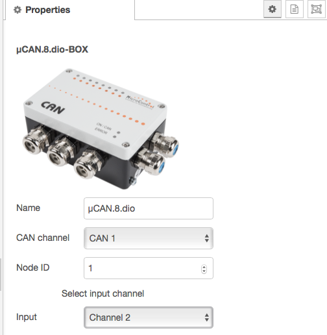Click the gear icon beside Properties title
The image size is (327, 335).
tap(18, 10)
